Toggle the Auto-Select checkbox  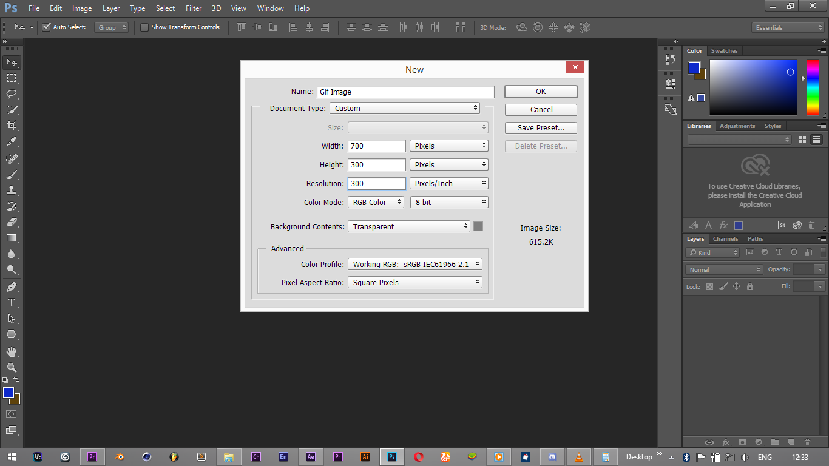point(47,27)
